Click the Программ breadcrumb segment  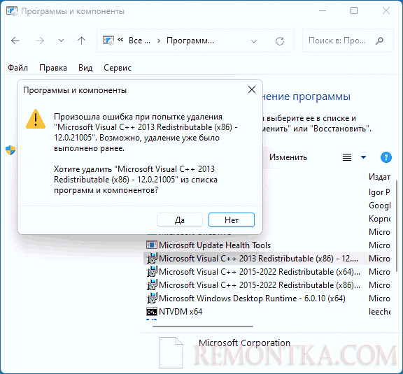190,41
